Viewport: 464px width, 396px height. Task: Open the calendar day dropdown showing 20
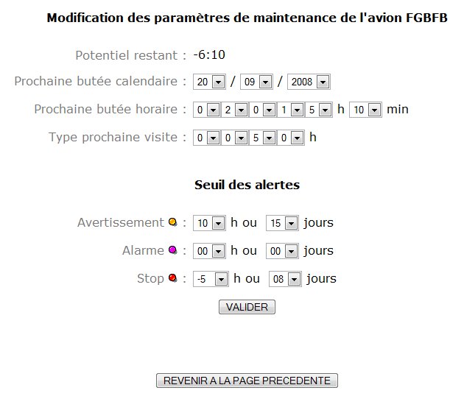[x=208, y=82]
